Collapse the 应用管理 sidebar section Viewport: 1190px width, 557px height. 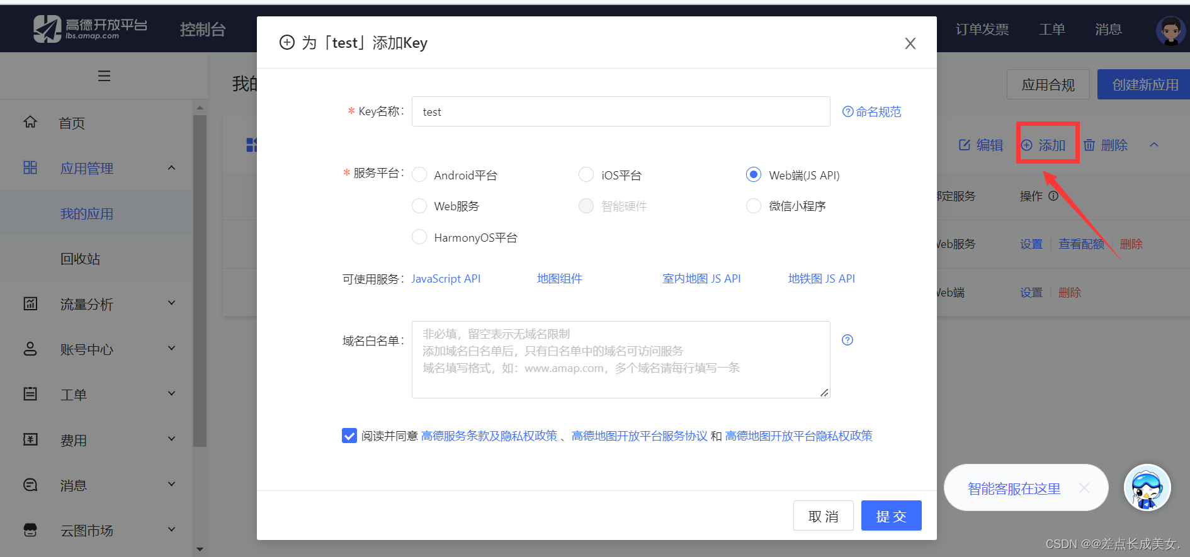[171, 167]
